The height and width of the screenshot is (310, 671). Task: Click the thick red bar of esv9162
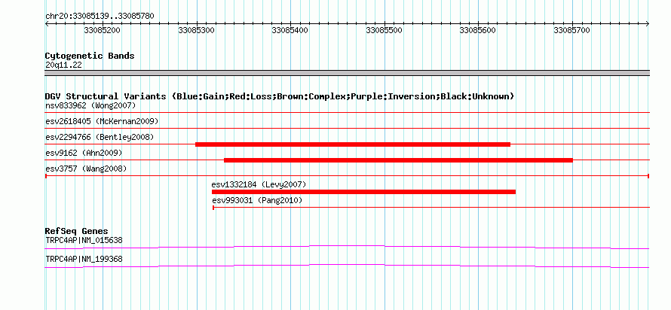point(398,160)
